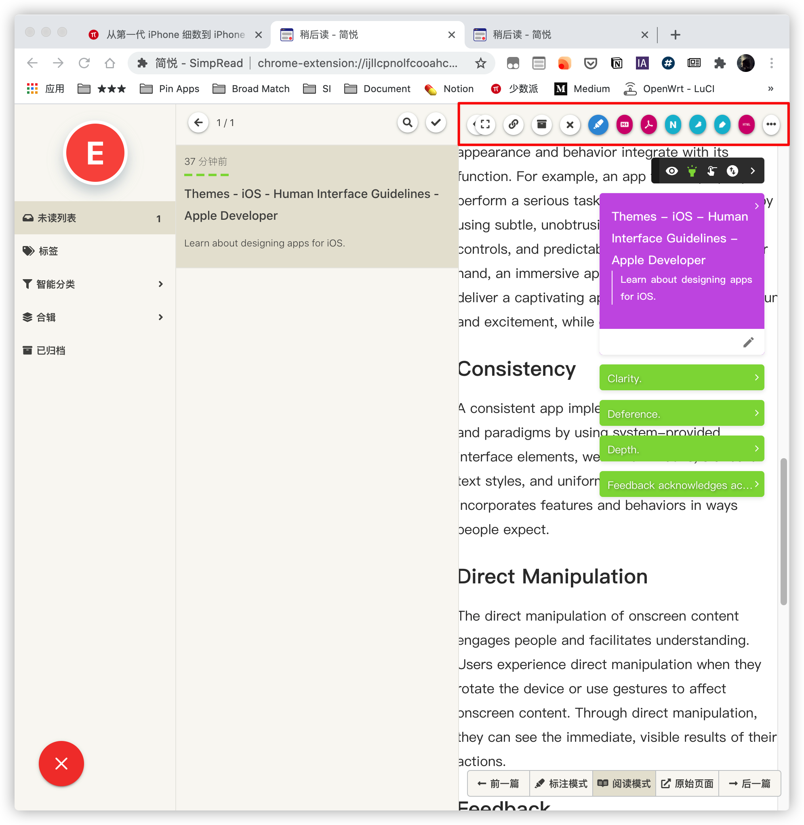The height and width of the screenshot is (825, 804).
Task: Archive the article with box icon
Action: pos(542,124)
